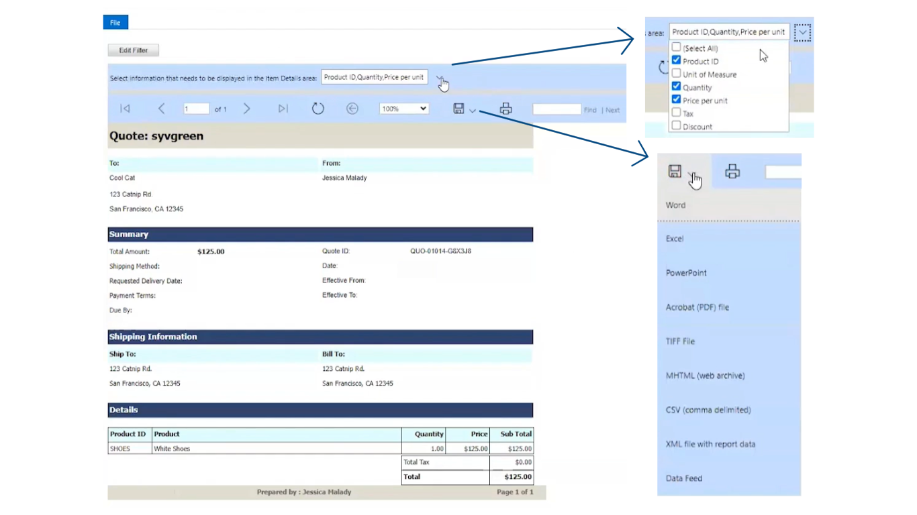This screenshot has height=515, width=917.
Task: Open the zoom level 100% dropdown
Action: [x=403, y=108]
